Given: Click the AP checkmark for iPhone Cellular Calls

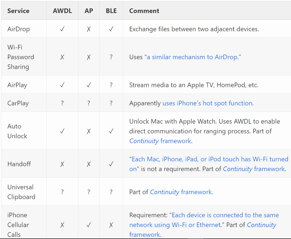Looking at the screenshot, I should [x=89, y=225].
